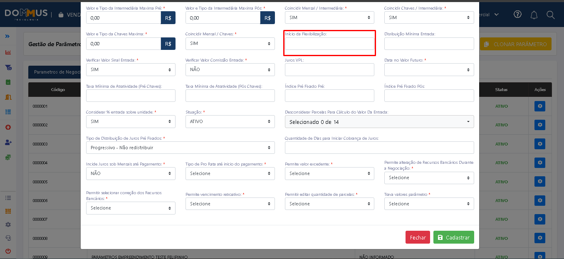Expand the user profile chevron in header
The height and width of the screenshot is (259, 564).
[497, 15]
